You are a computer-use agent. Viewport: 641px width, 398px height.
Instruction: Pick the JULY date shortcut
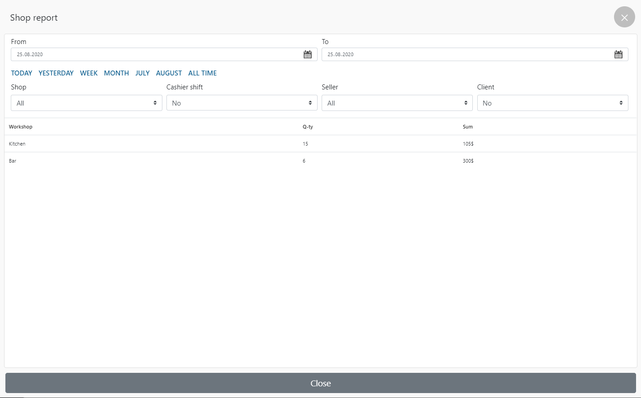pyautogui.click(x=142, y=73)
